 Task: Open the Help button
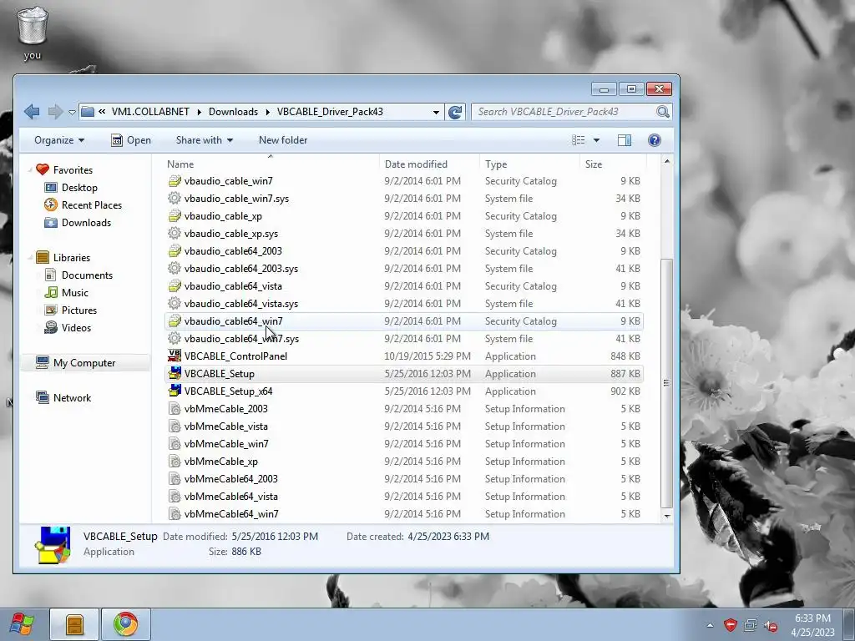click(x=655, y=140)
